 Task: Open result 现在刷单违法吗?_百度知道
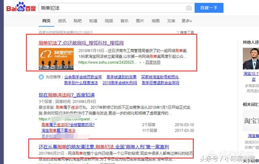click(x=67, y=95)
